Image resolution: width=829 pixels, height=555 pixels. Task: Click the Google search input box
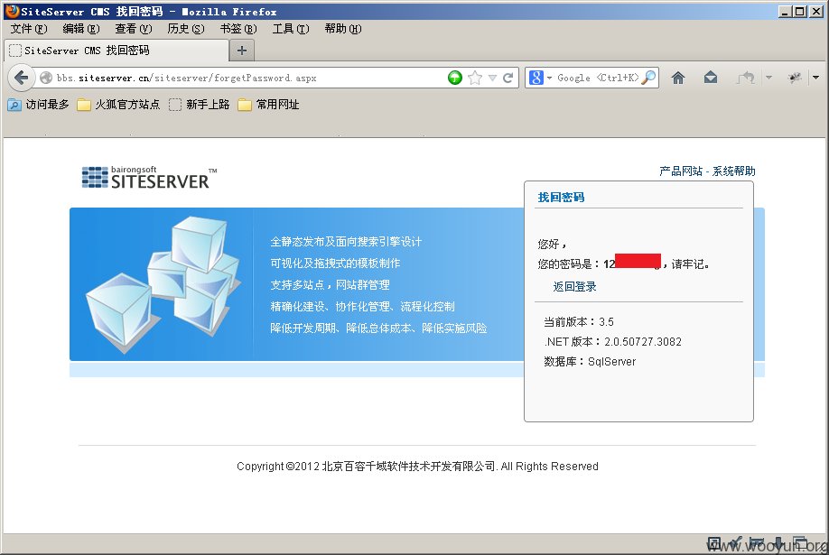pyautogui.click(x=598, y=78)
